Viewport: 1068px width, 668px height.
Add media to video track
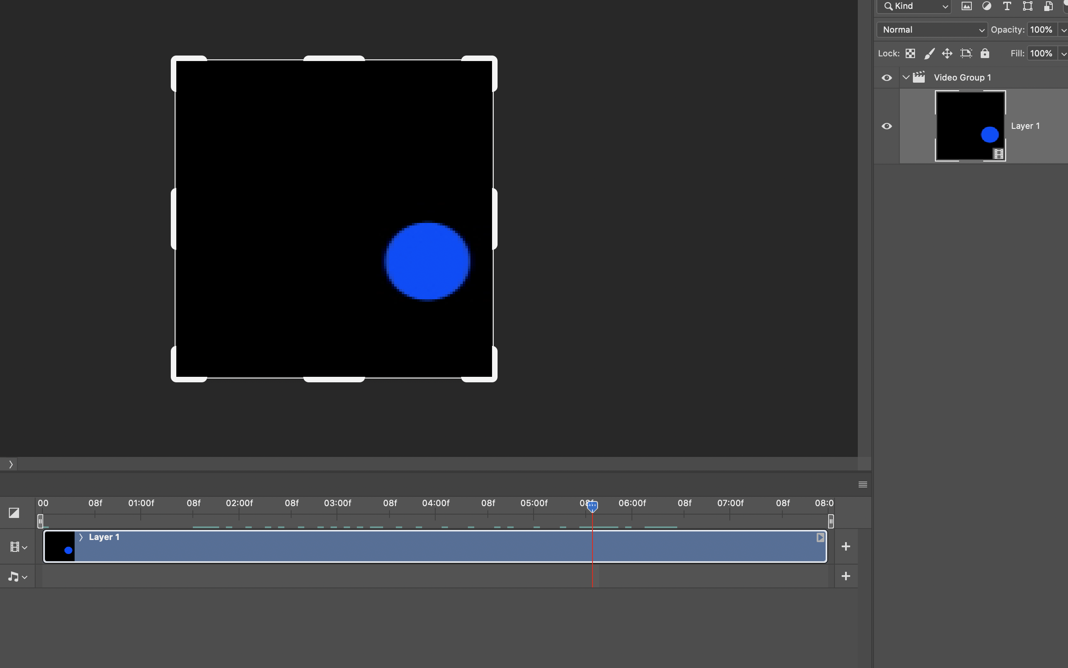(846, 546)
